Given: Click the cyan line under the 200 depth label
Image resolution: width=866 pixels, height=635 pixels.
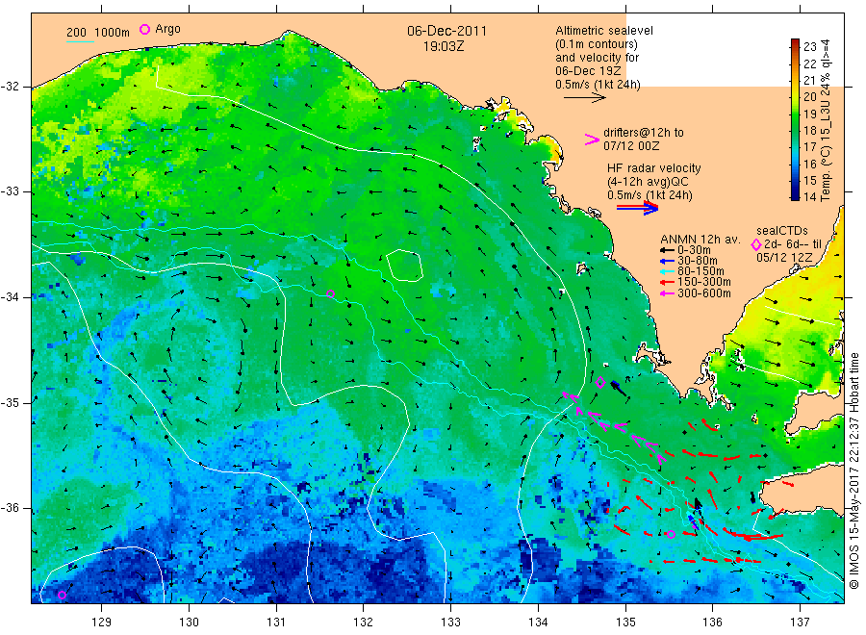Looking at the screenshot, I should [80, 41].
